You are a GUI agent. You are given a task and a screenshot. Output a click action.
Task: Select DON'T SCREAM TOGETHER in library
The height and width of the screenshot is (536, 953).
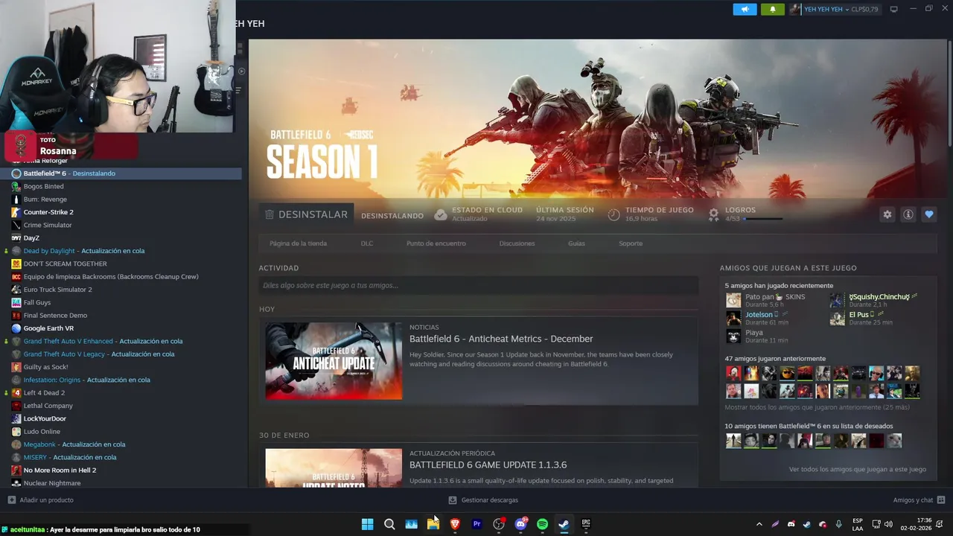point(121,264)
